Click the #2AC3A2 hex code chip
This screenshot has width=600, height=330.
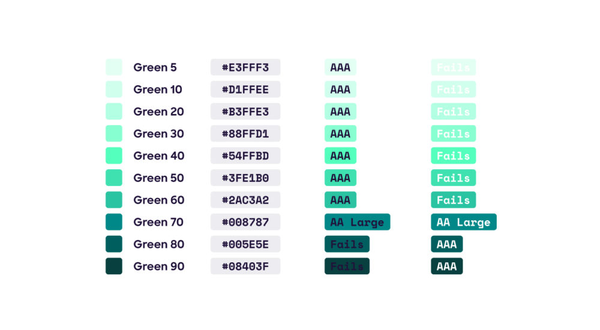[245, 200]
